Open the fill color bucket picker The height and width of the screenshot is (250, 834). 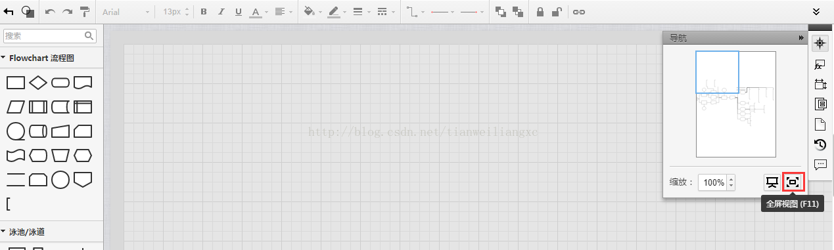313,12
